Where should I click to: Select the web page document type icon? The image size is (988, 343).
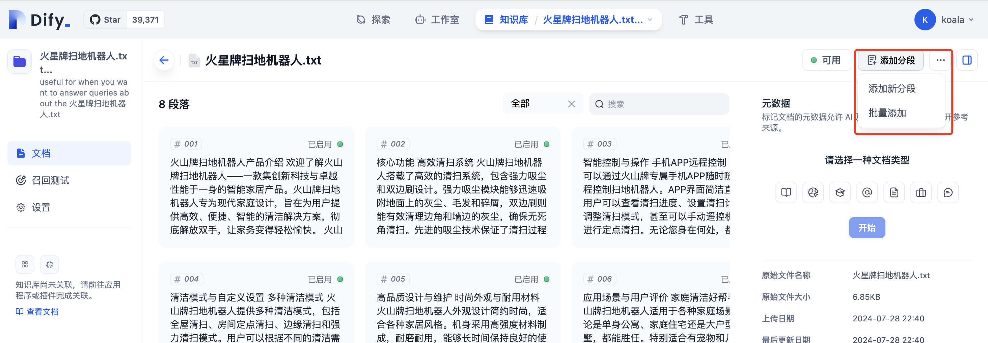[x=813, y=192]
